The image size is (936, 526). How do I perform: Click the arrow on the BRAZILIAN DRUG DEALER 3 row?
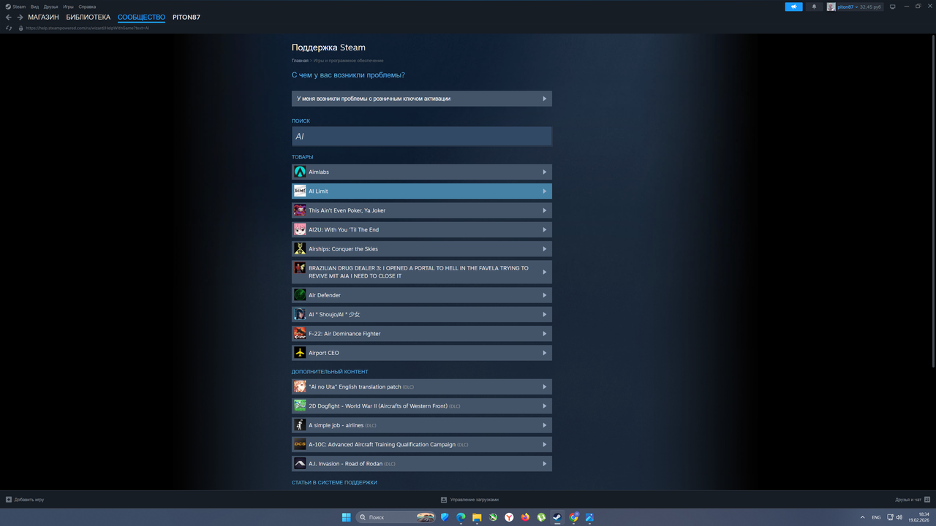pyautogui.click(x=544, y=272)
